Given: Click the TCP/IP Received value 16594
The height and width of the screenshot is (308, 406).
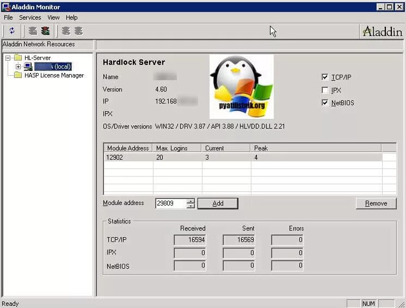Looking at the screenshot, I should (190, 240).
